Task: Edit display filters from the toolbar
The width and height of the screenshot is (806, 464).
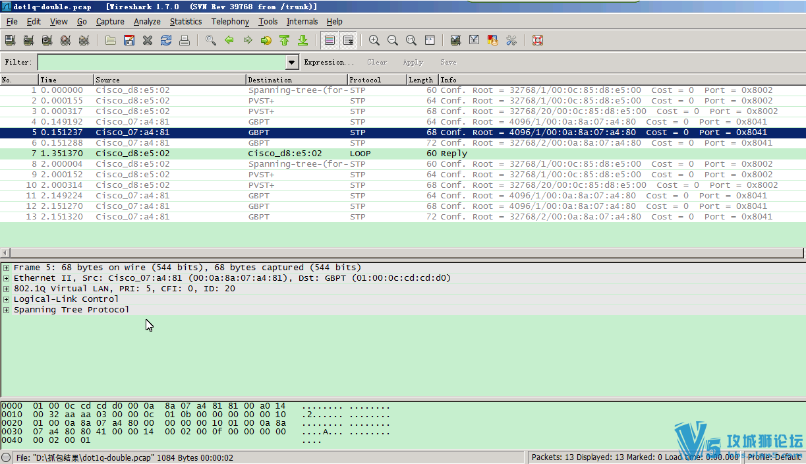Action: click(474, 40)
